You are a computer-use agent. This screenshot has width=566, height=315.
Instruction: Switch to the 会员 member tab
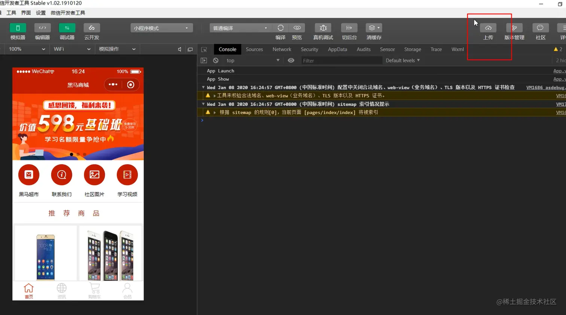click(127, 291)
